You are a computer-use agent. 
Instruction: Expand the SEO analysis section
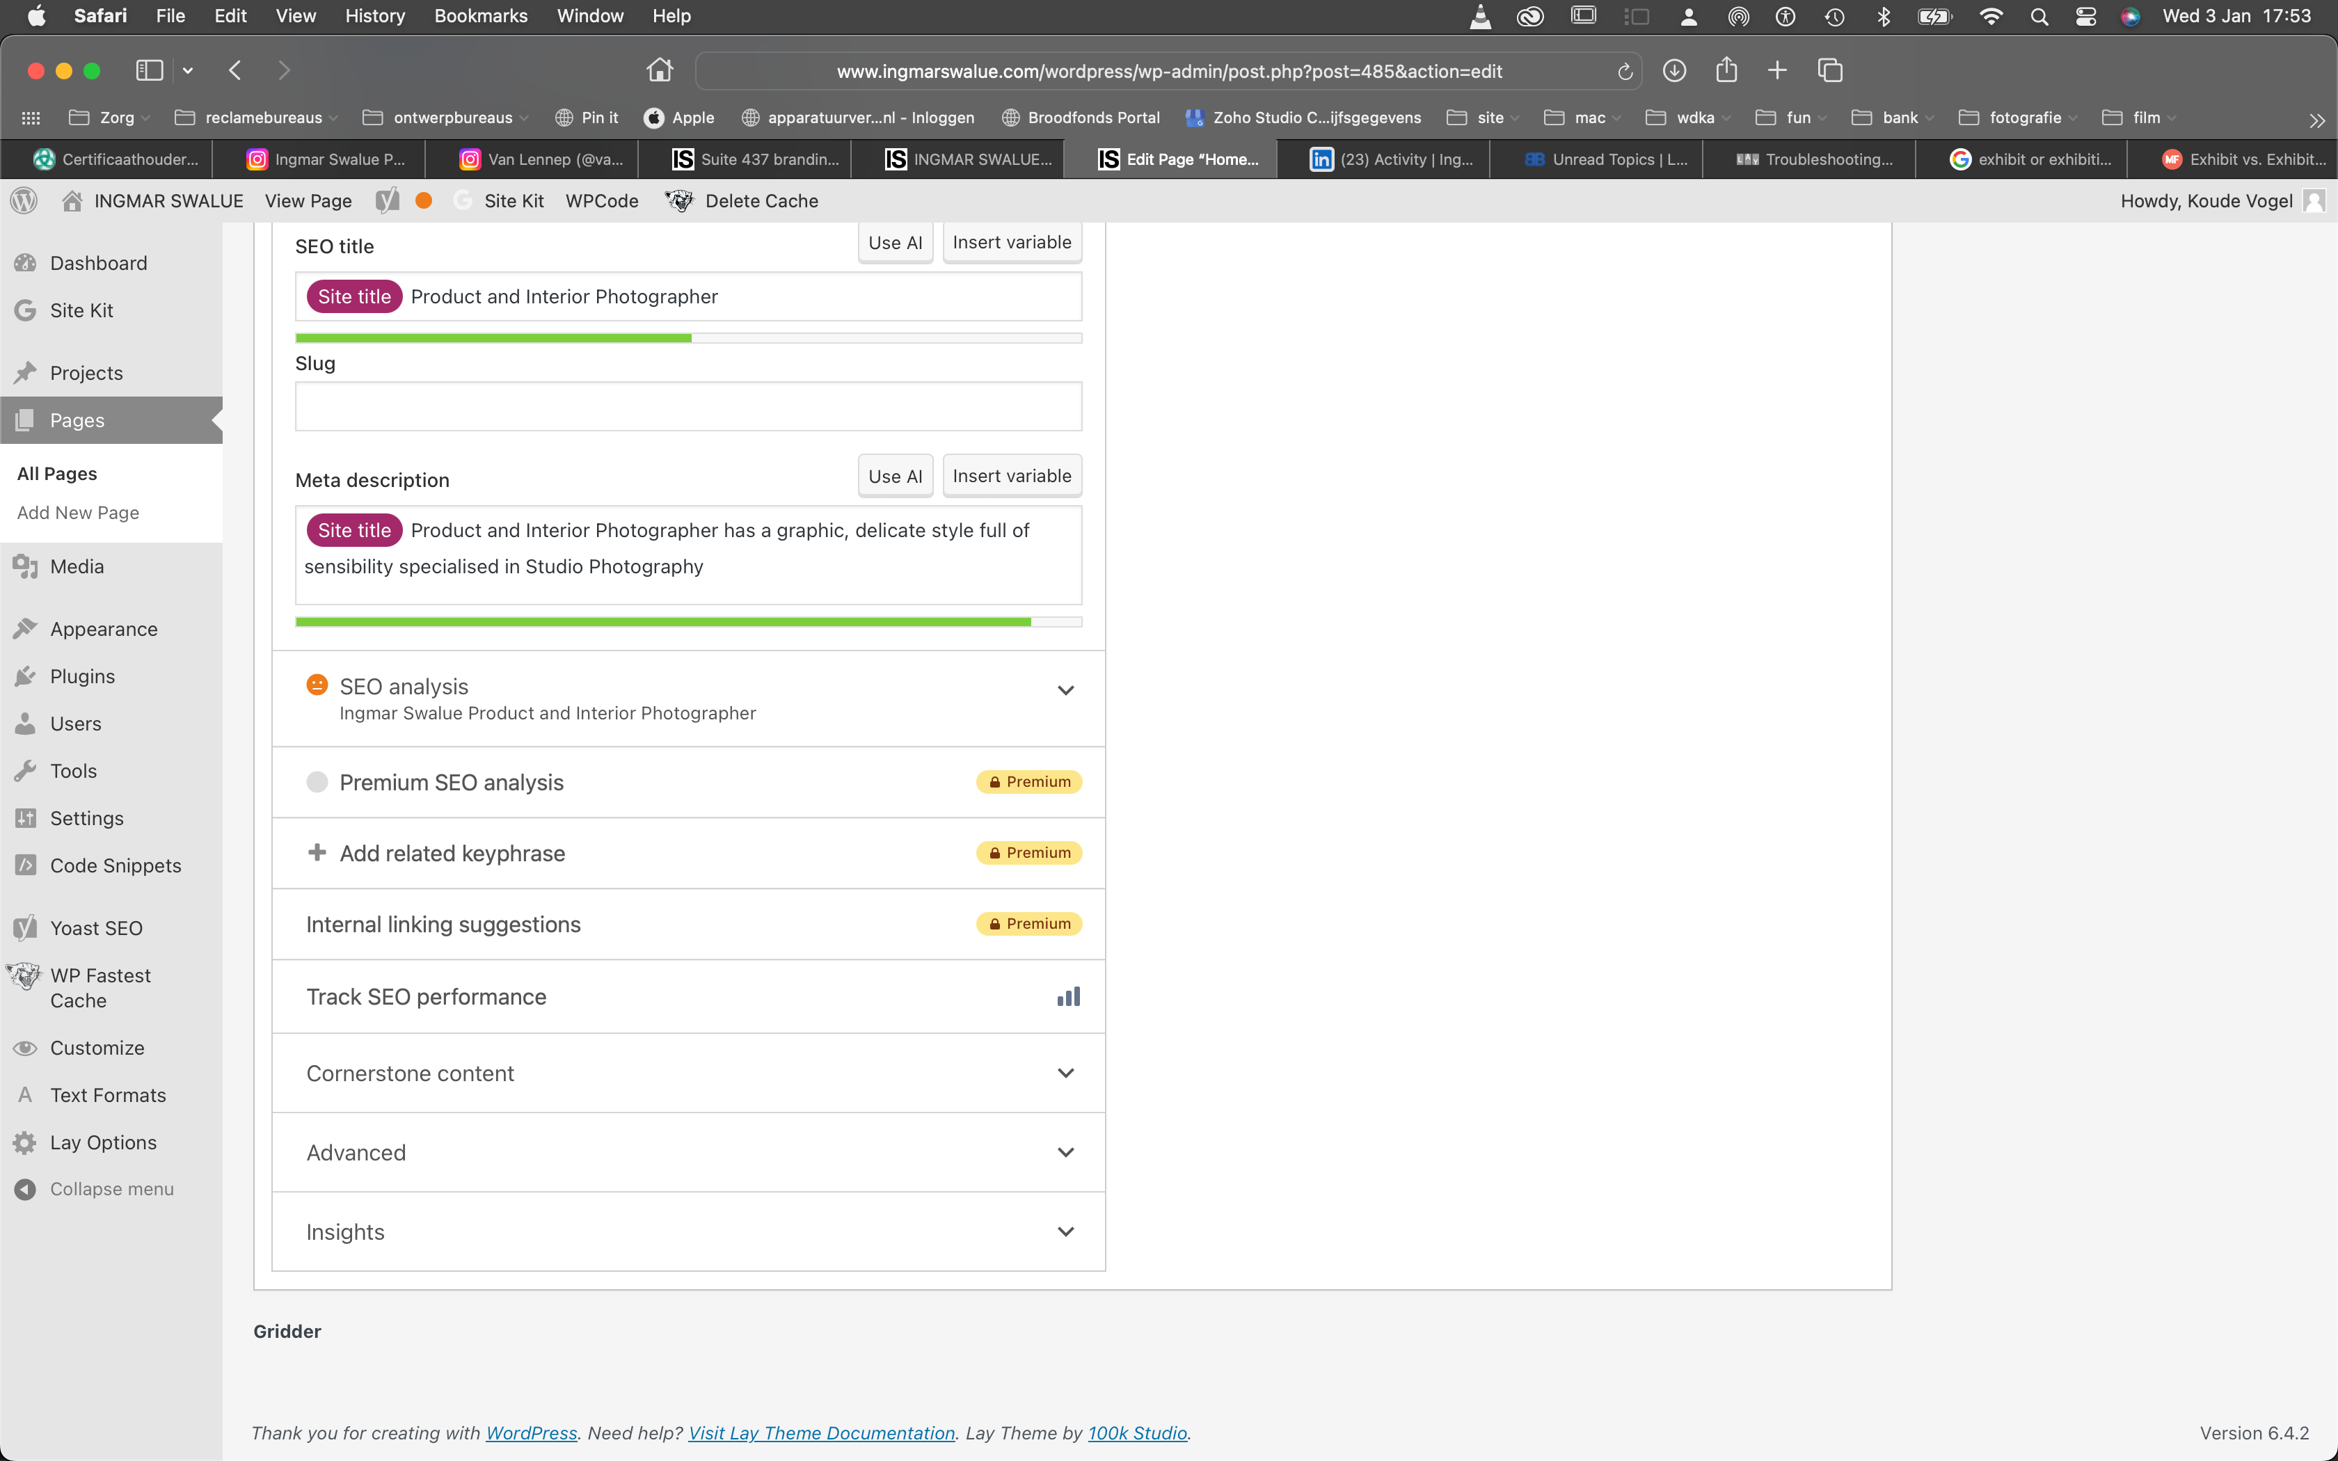point(1065,690)
